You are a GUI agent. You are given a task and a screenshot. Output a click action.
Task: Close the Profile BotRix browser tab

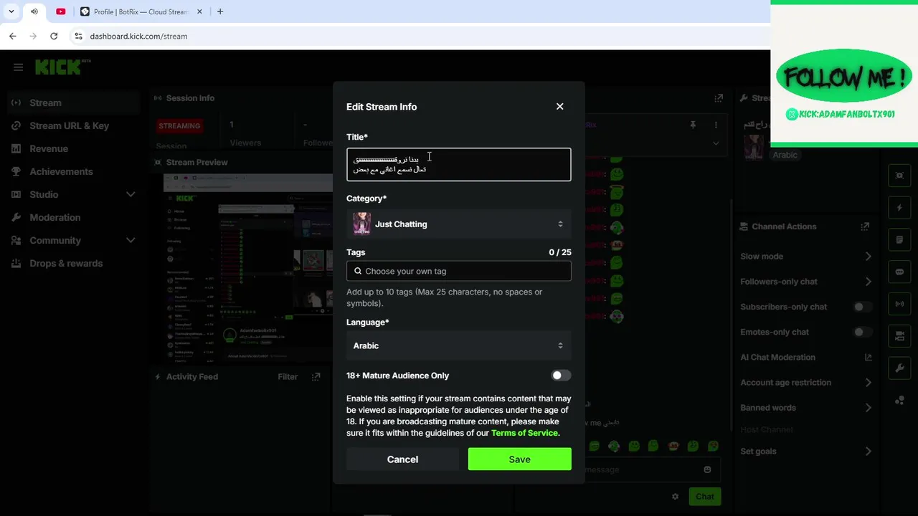pyautogui.click(x=200, y=11)
